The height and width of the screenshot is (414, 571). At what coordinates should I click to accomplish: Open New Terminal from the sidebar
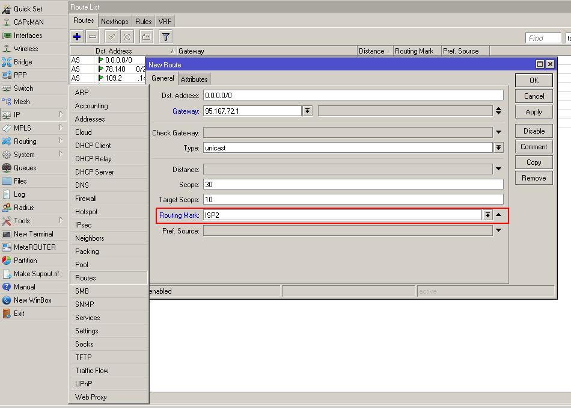tap(33, 234)
